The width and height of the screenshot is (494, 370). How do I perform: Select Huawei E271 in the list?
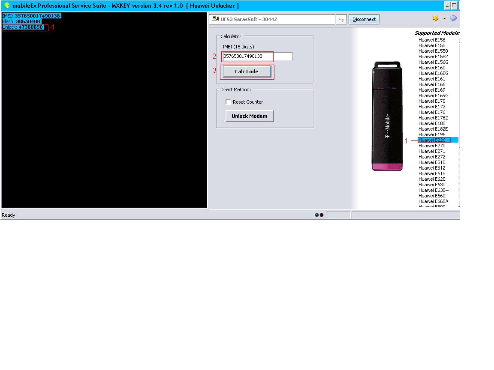(x=432, y=151)
